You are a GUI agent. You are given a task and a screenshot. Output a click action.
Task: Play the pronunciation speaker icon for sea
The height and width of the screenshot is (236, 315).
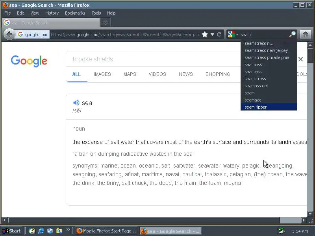[x=76, y=103]
